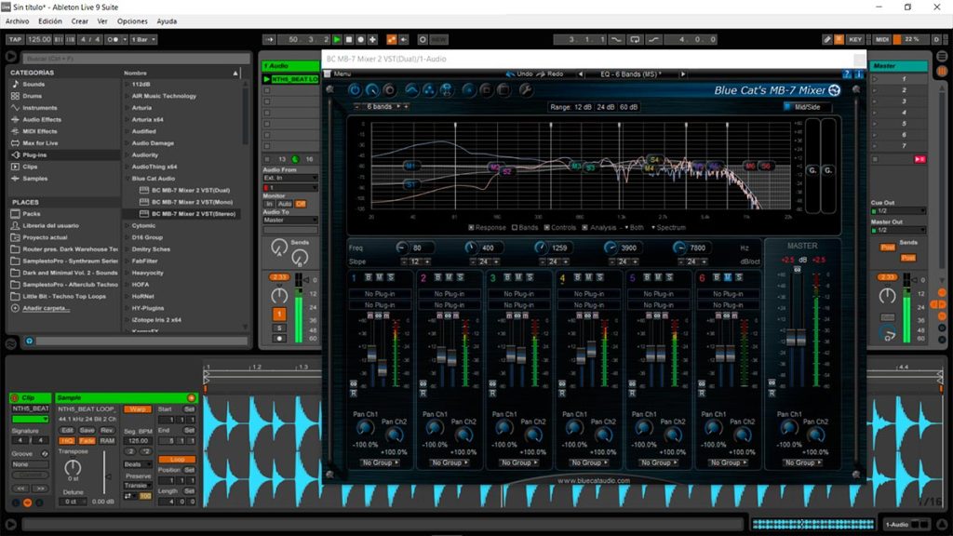This screenshot has height=536, width=953.
Task: Toggle the Mid/Side checkbox
Action: [788, 107]
